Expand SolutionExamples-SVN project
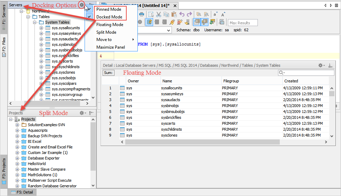Viewport: 341px width, 196px height. [x=17, y=125]
